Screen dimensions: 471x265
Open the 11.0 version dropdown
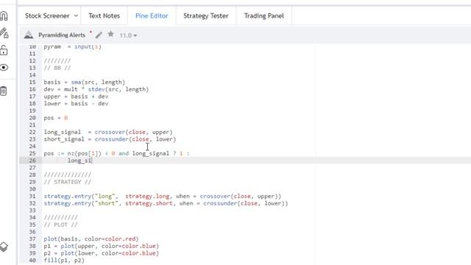[128, 35]
